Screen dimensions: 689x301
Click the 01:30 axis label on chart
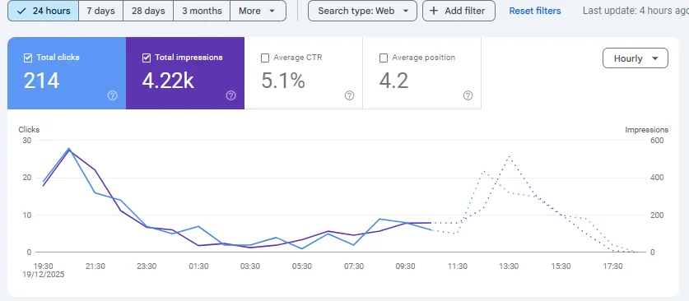198,266
